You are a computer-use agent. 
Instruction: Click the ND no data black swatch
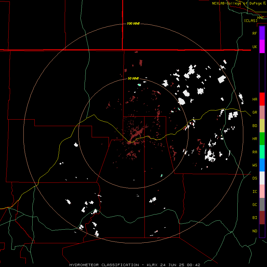(262, 231)
